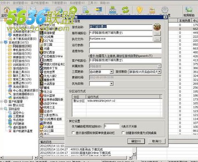This screenshot has height=162, width=198.
Task: Open the 客户机管理 menu in the menu bar
Action: [40, 3]
